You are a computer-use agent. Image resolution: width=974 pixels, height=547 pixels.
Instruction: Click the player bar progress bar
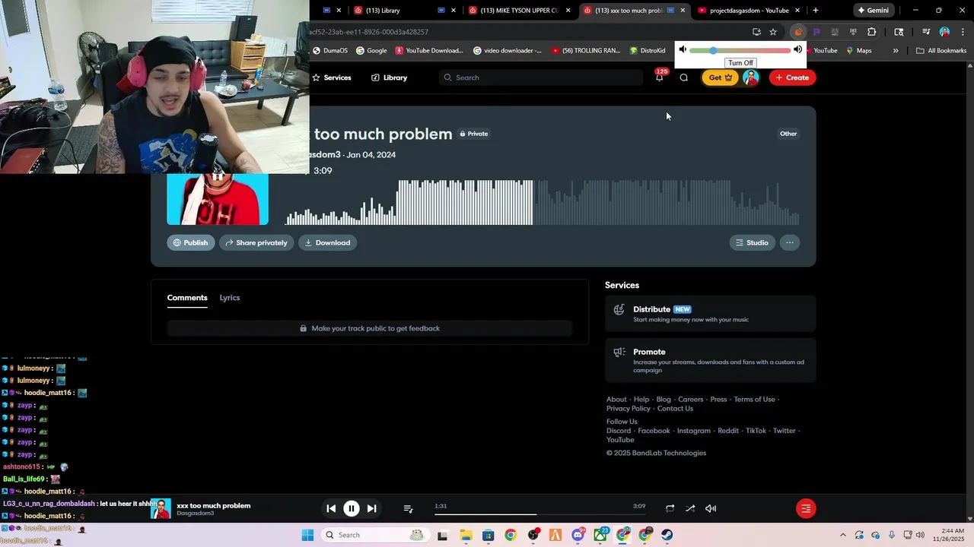coord(541,514)
